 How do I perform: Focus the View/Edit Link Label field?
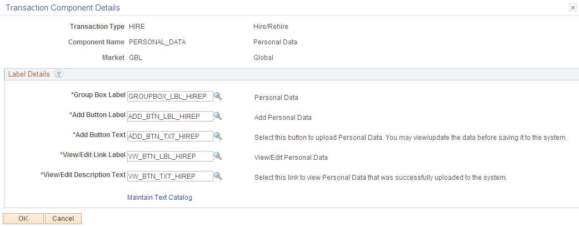(170, 156)
